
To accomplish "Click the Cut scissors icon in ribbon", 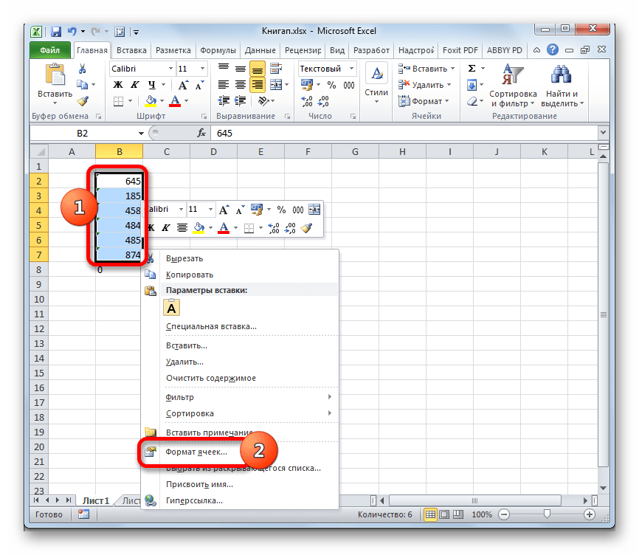I will tap(83, 69).
